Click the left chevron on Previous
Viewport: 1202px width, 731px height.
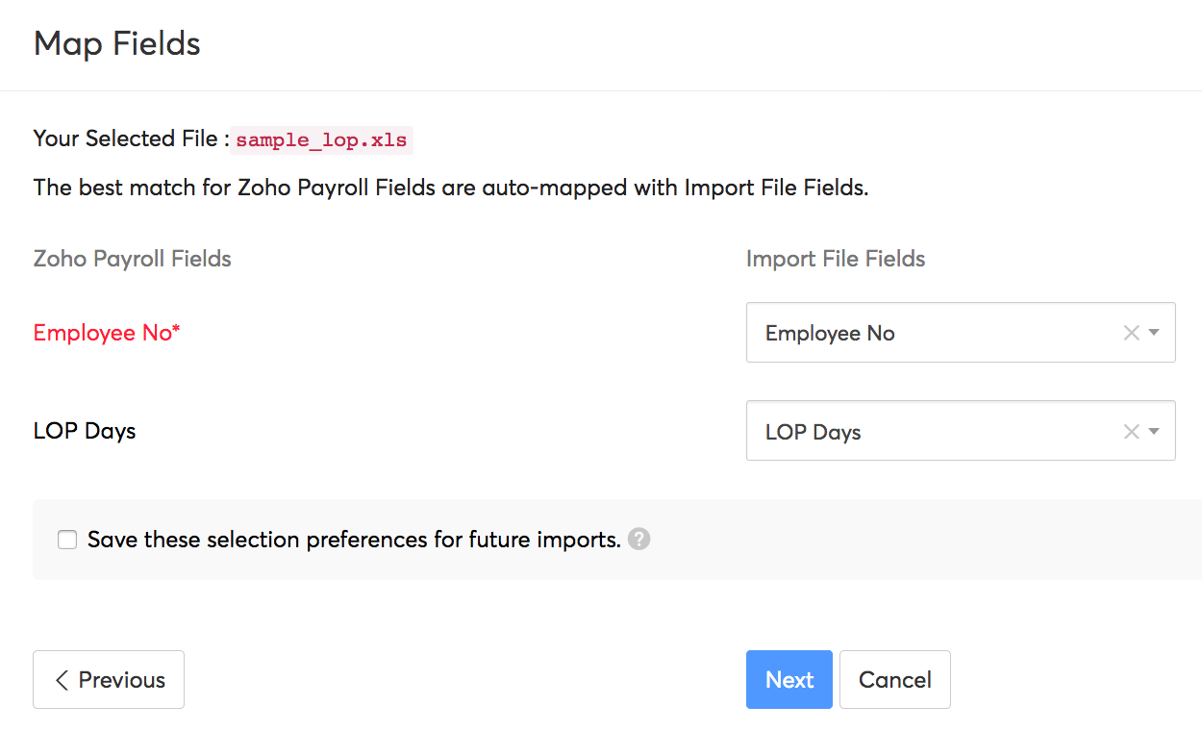tap(62, 680)
